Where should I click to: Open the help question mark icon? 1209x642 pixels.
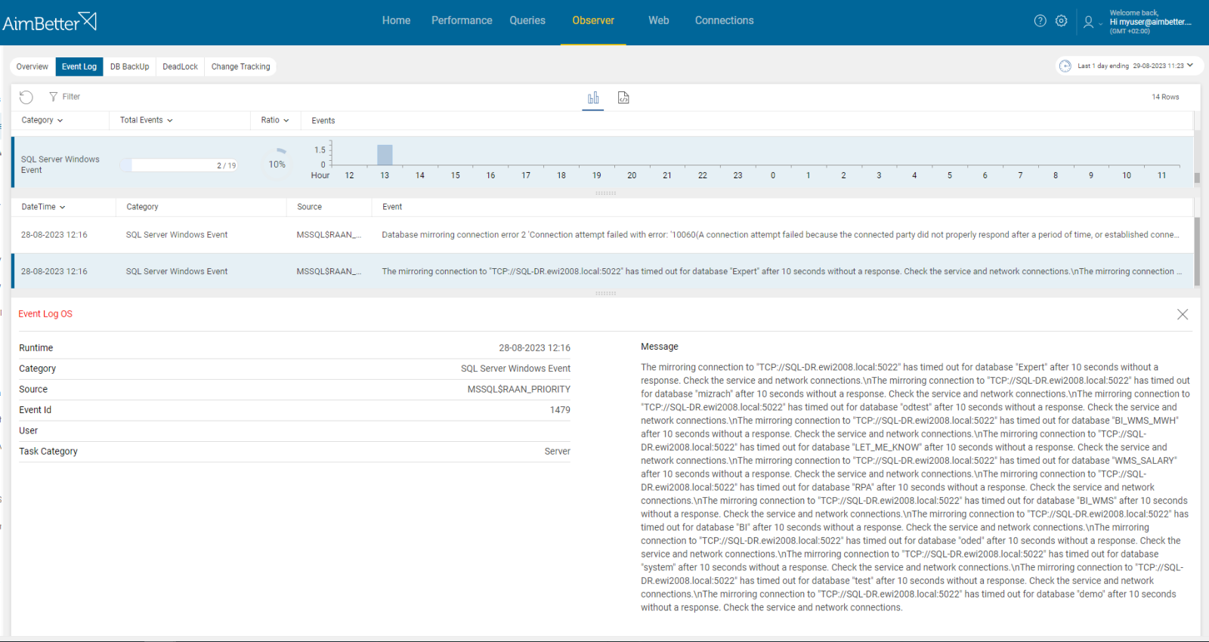pyautogui.click(x=1040, y=21)
